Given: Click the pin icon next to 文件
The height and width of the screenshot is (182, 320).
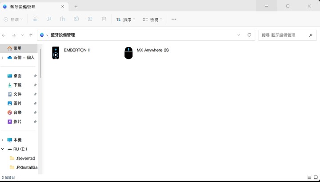Looking at the screenshot, I should pyautogui.click(x=35, y=94).
